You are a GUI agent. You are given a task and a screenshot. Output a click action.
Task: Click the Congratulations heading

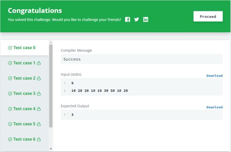[x=35, y=11]
